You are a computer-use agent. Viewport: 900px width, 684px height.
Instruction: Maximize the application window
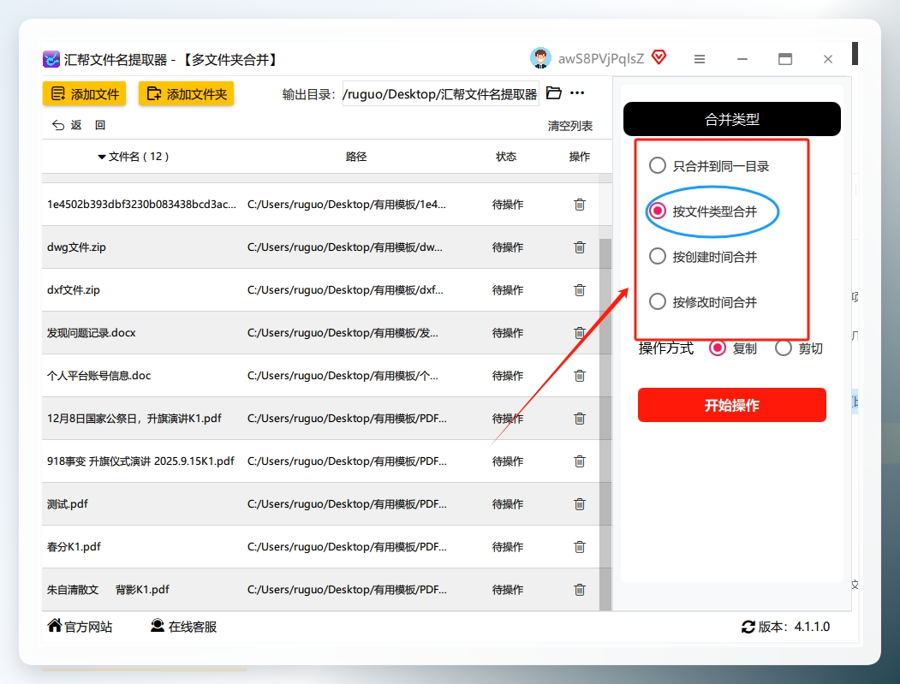(x=785, y=59)
